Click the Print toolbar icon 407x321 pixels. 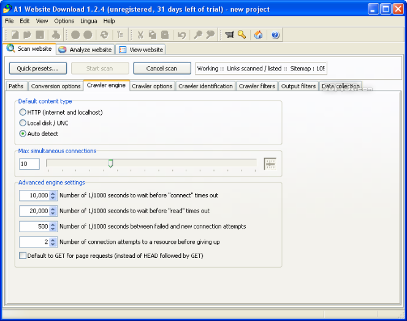click(x=56, y=35)
